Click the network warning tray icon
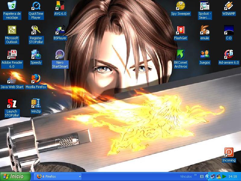The width and height of the screenshot is (241, 181). pos(218,176)
